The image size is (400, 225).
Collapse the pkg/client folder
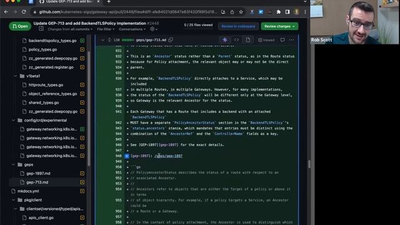click(13, 200)
